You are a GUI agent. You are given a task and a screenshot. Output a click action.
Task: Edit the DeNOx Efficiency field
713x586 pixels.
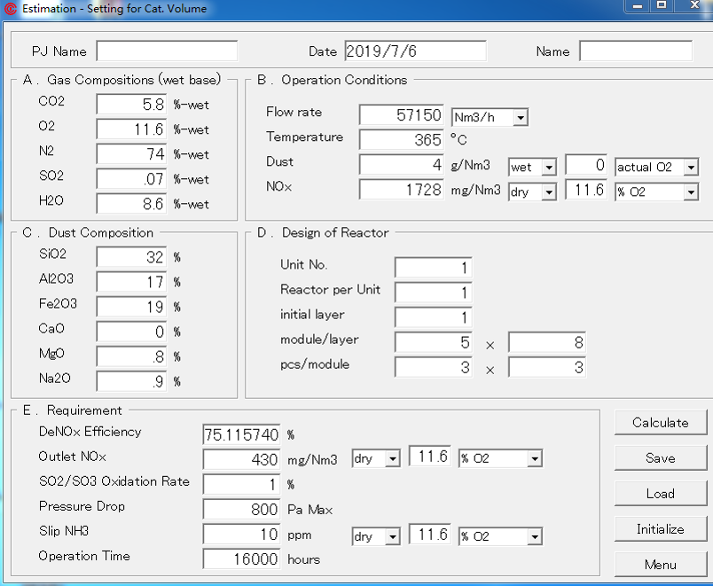(241, 434)
